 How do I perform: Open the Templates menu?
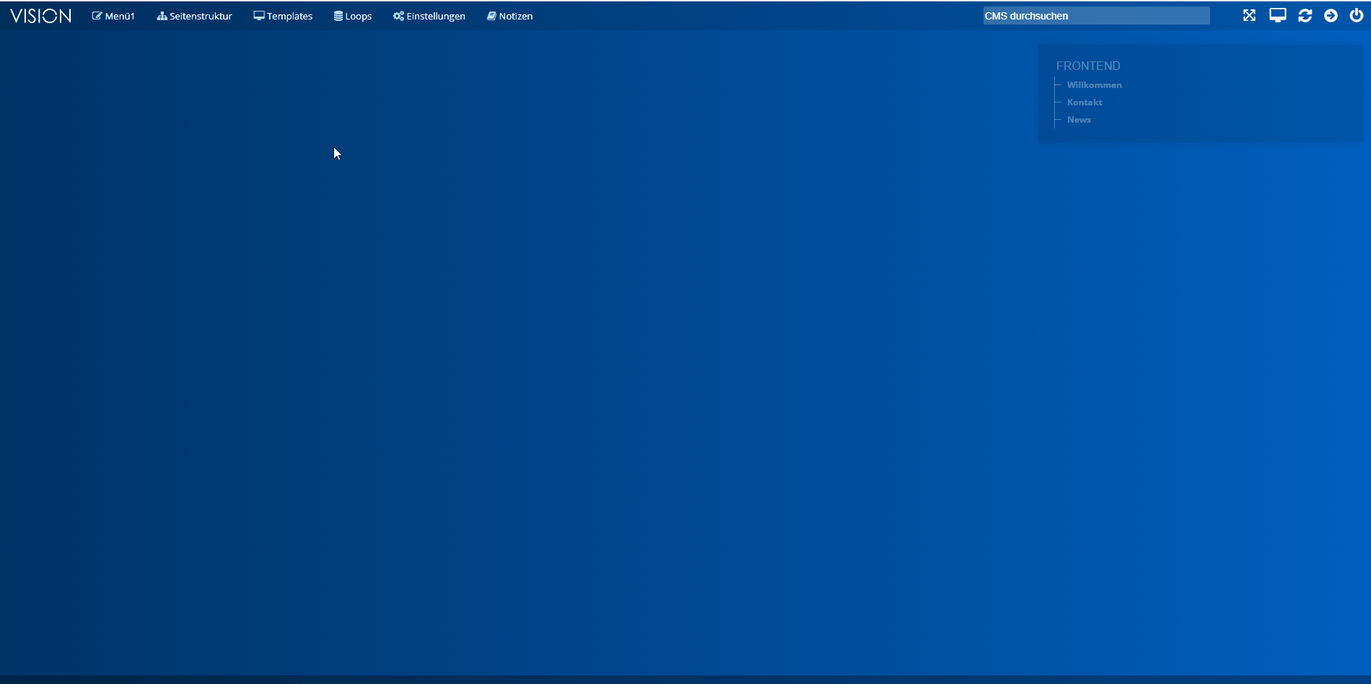[x=289, y=16]
